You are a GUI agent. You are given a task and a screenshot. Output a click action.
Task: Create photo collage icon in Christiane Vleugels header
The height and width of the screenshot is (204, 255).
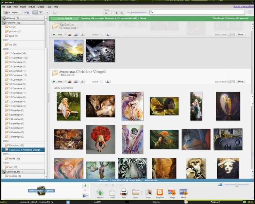coord(69,82)
